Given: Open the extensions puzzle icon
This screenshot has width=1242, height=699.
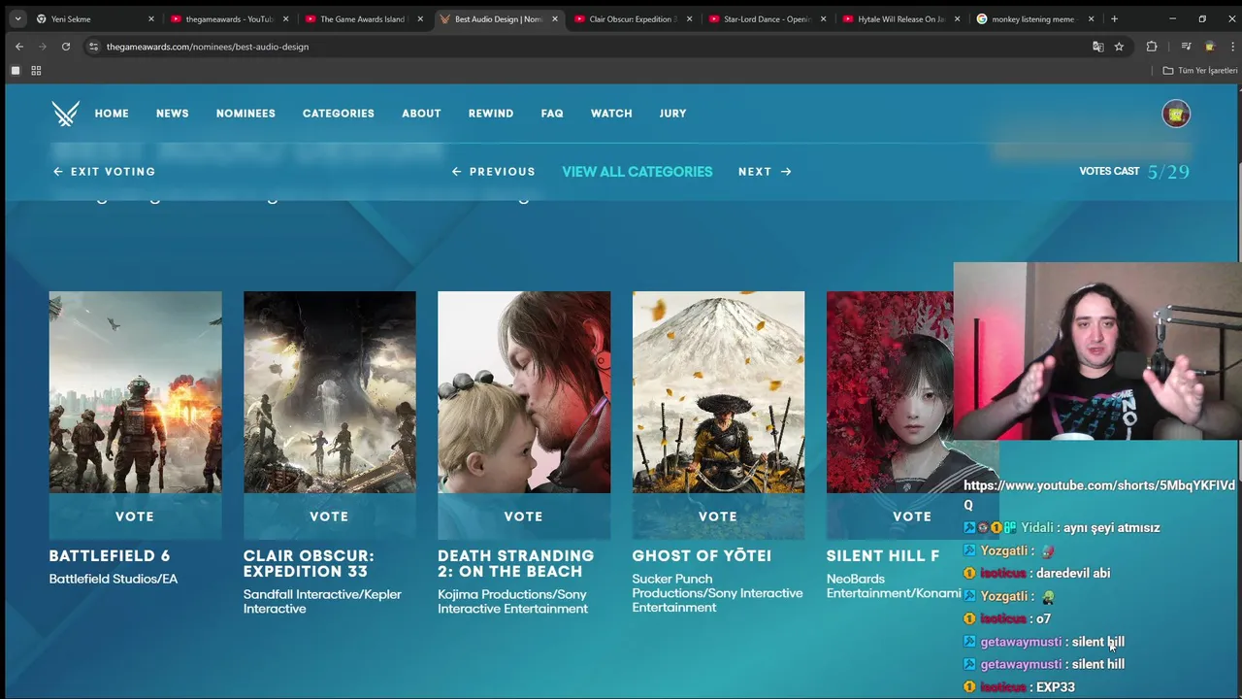Looking at the screenshot, I should click(x=1152, y=47).
